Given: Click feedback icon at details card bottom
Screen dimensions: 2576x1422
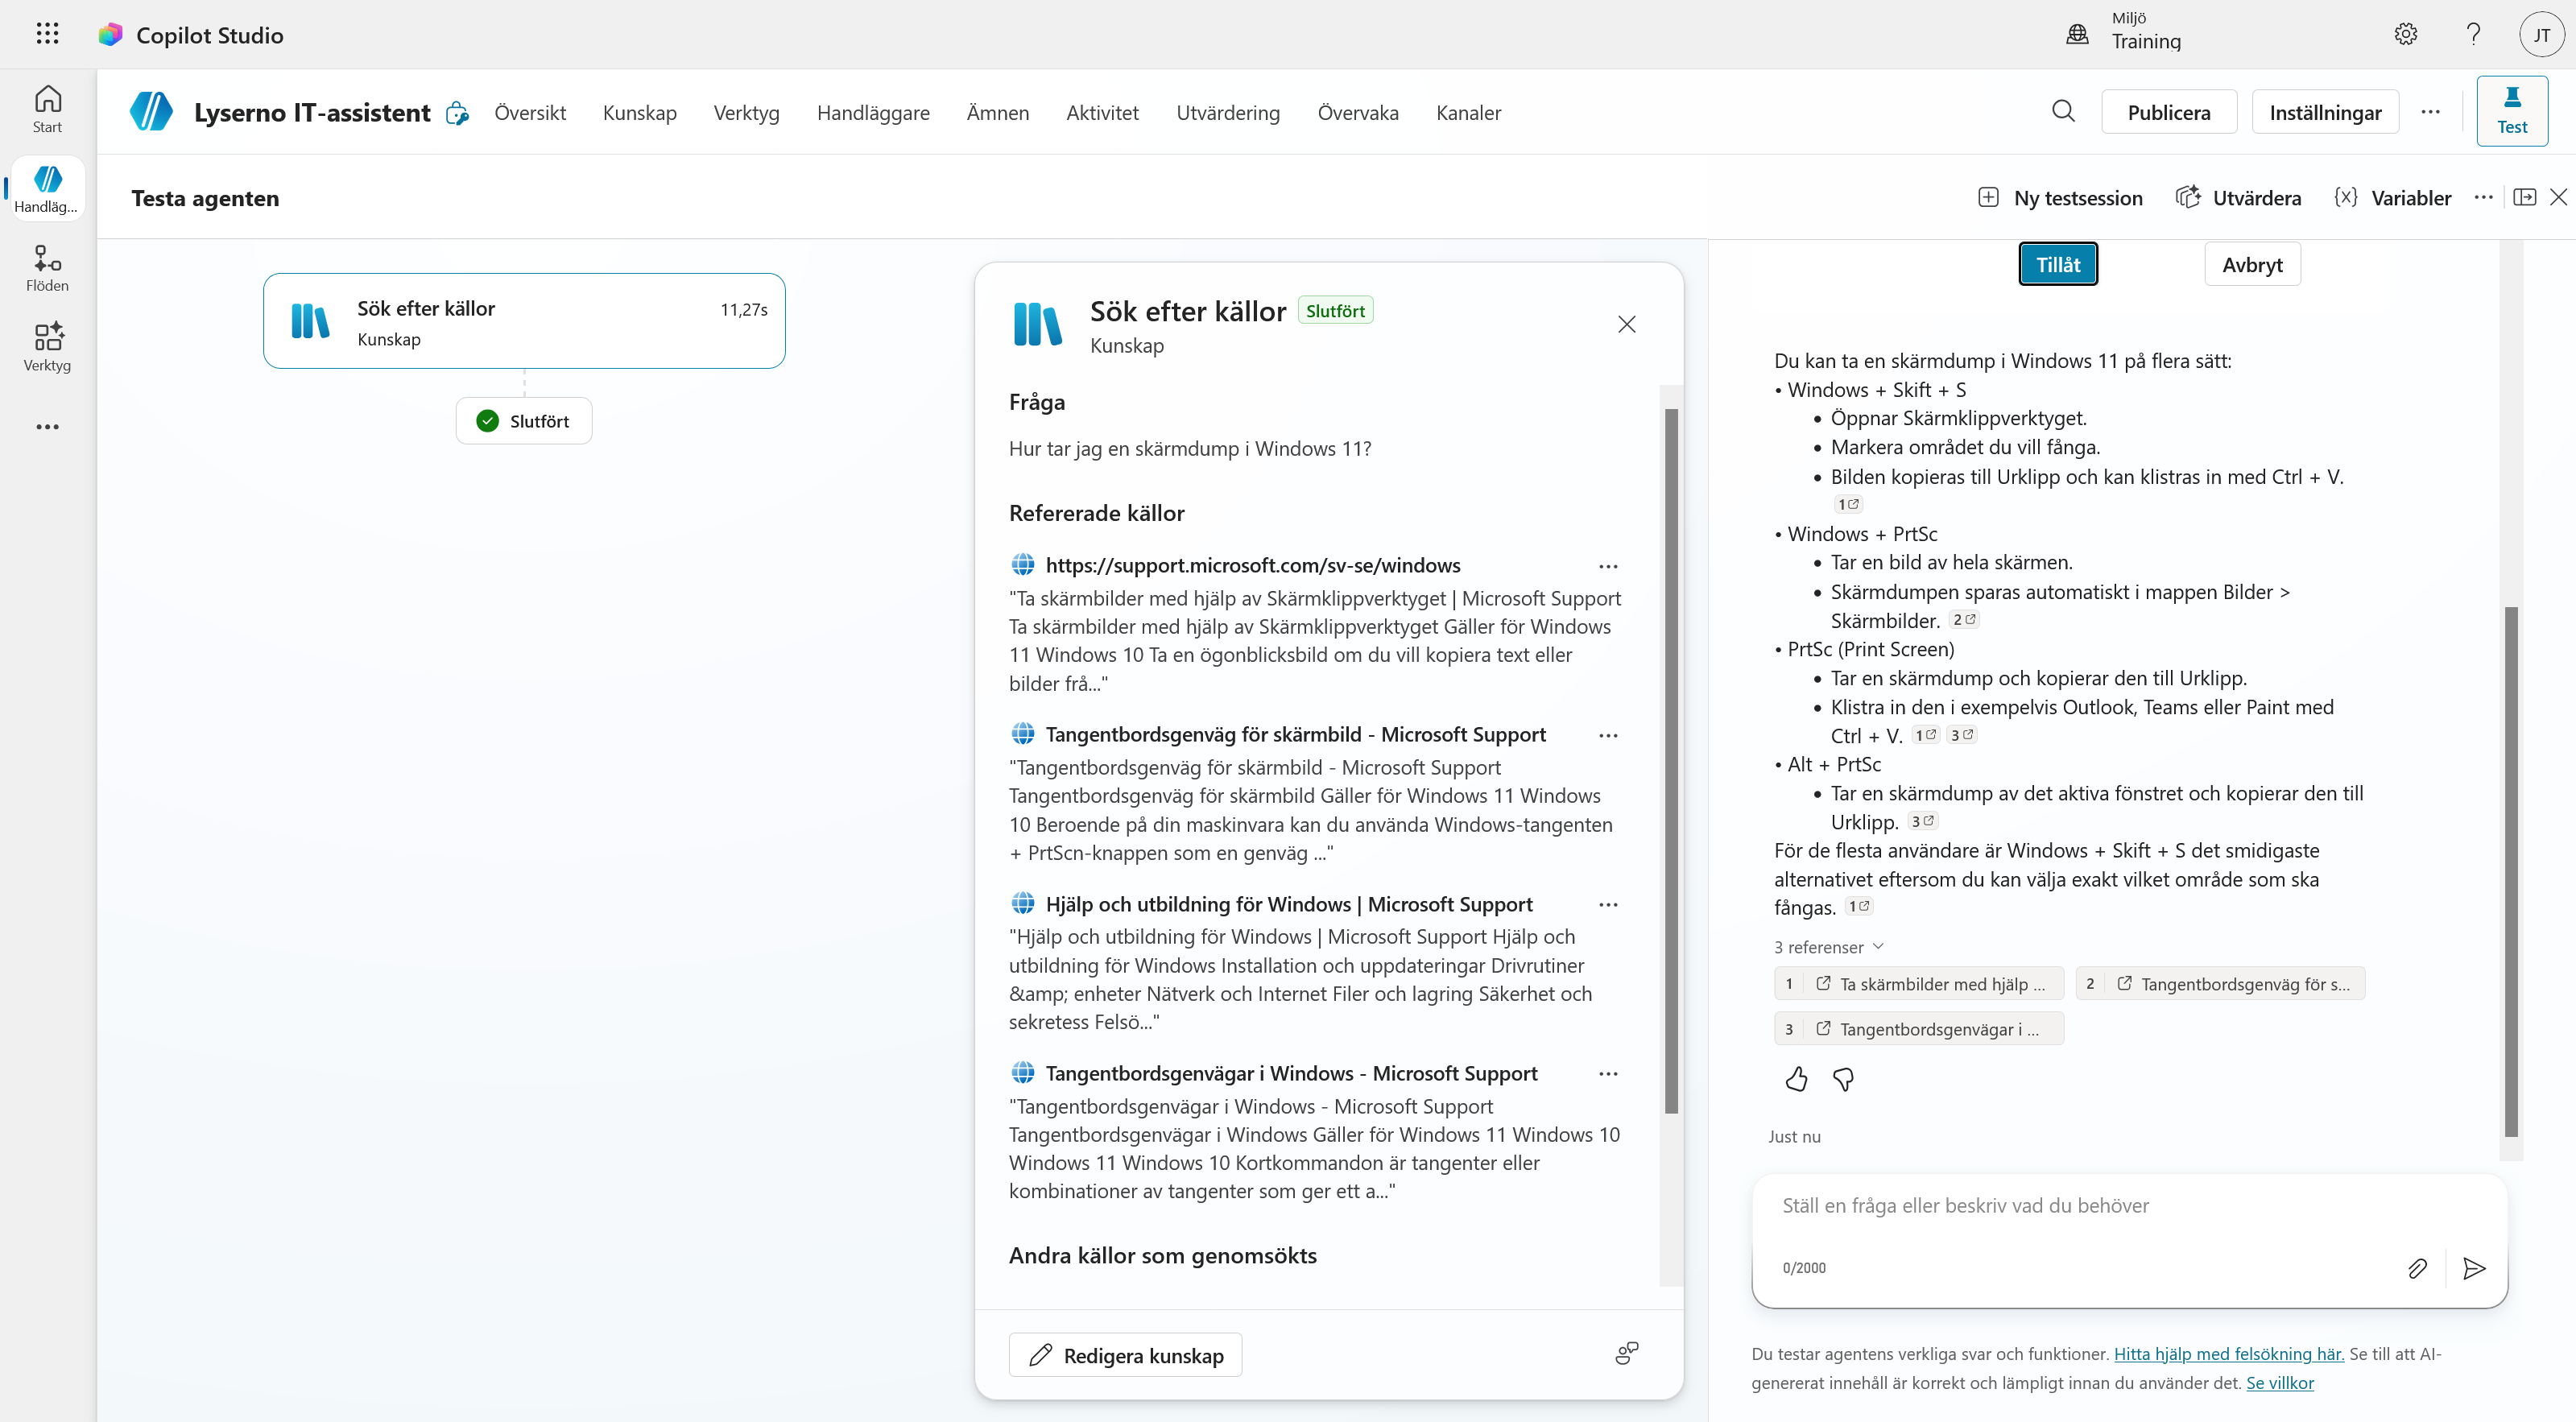Looking at the screenshot, I should tap(1627, 1354).
